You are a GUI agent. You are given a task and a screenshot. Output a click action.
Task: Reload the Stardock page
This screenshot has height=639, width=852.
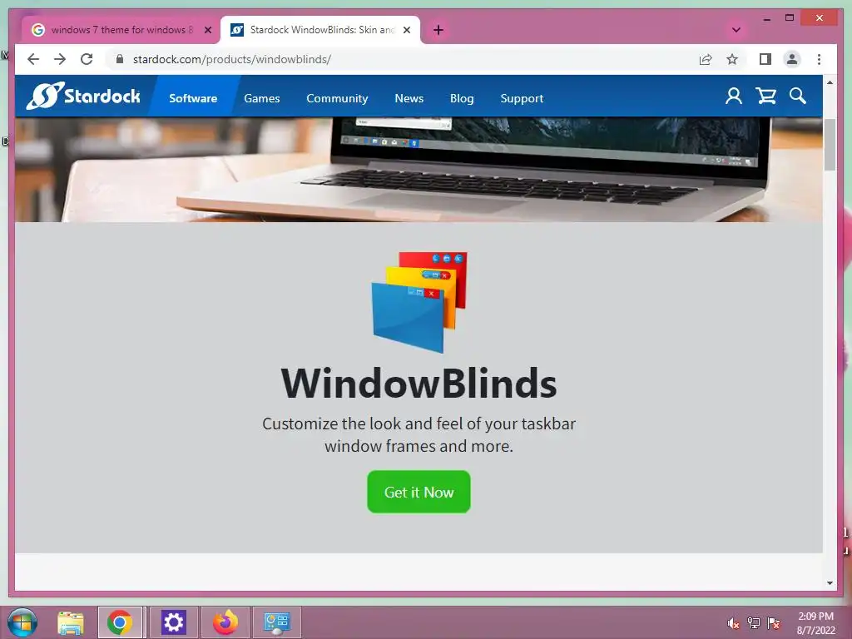87,59
